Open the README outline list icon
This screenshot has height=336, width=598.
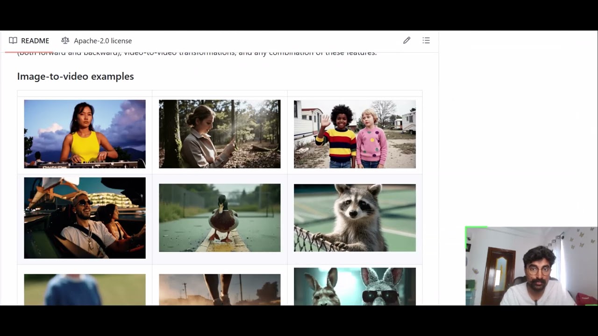pyautogui.click(x=426, y=41)
